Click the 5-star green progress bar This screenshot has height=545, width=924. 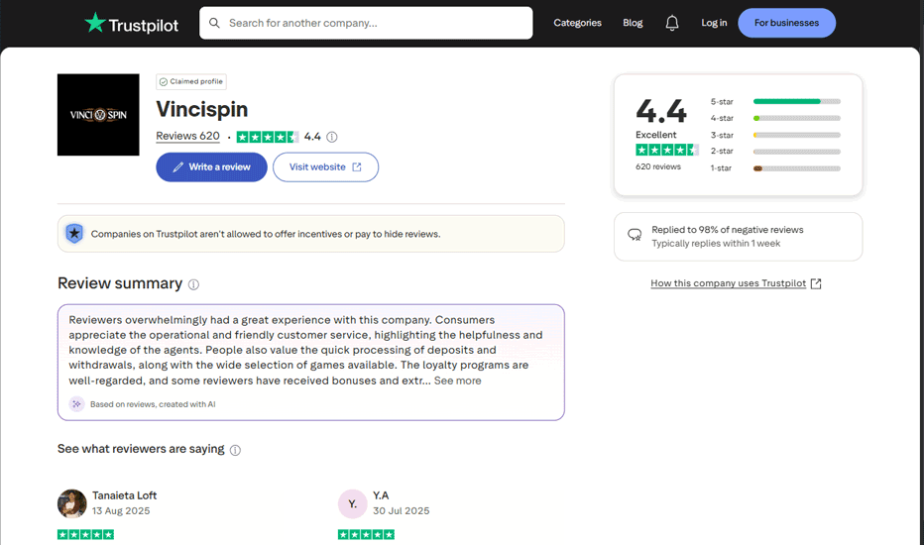797,101
